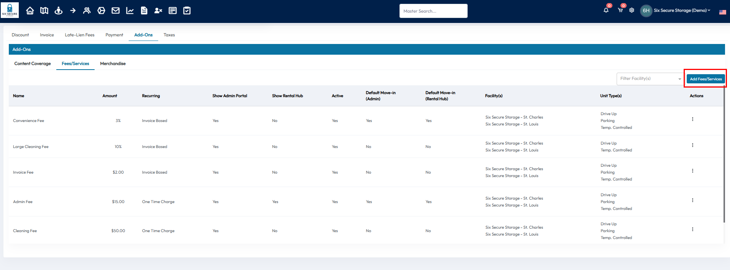Open the notifications bell
This screenshot has height=270, width=730.
tap(606, 10)
